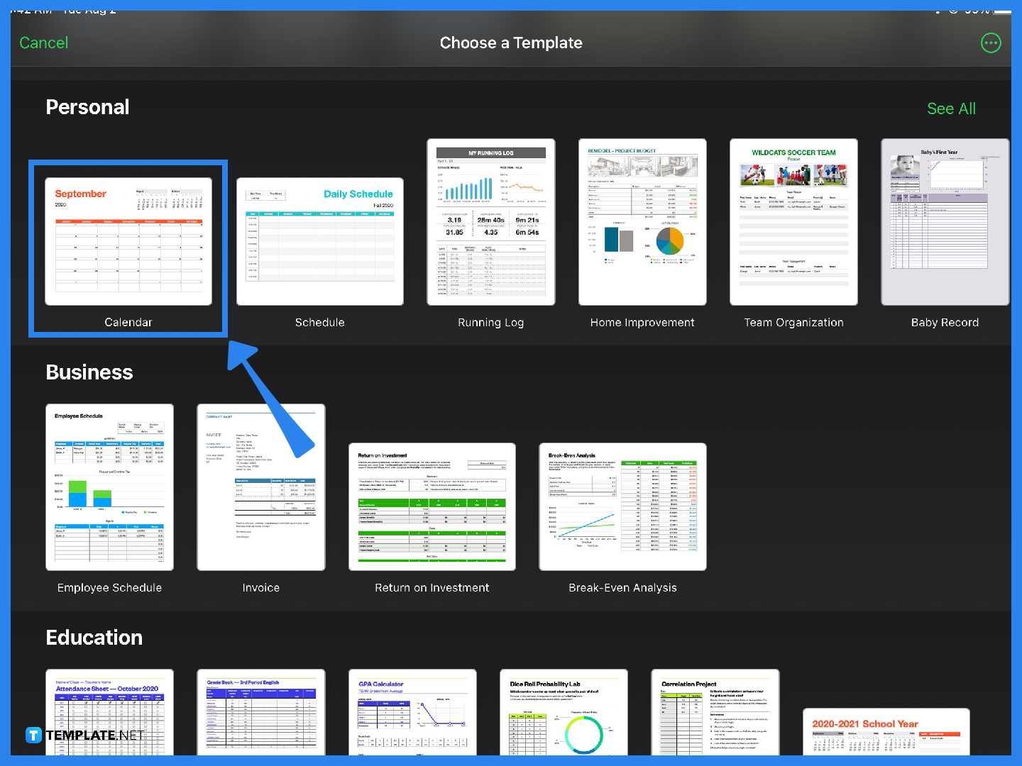Select the Employee Schedule template

[x=109, y=487]
